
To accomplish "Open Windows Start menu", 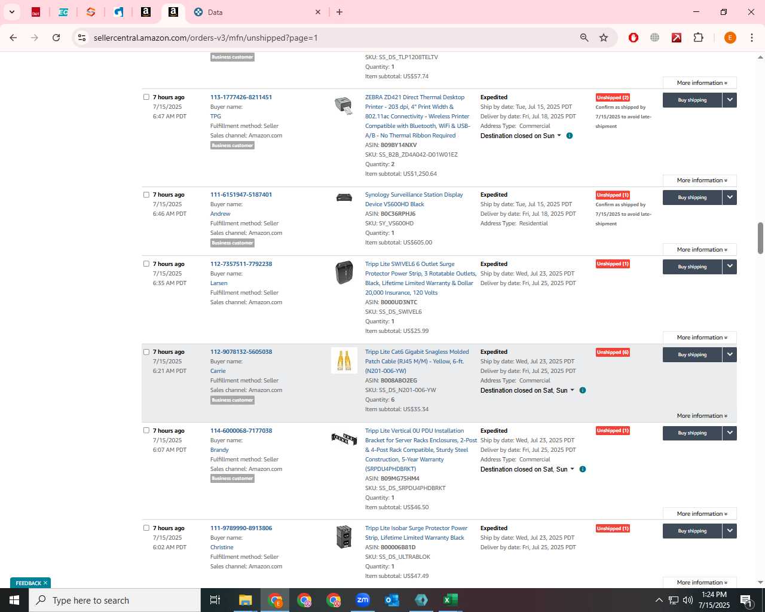I will point(14,600).
